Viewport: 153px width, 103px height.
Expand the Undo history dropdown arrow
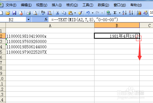tap(93, 13)
